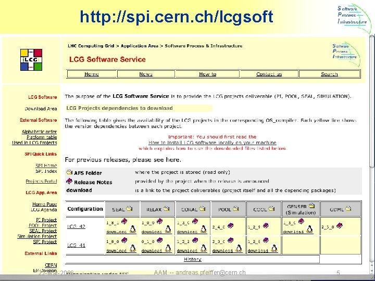The height and width of the screenshot is (281, 375).
Task: Open SPI Home sidebar link
Action: point(46,165)
